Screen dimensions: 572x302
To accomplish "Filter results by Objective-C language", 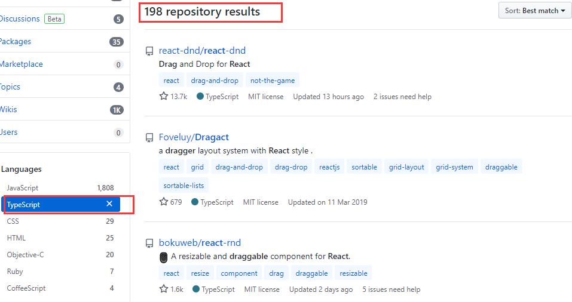I will point(60,255).
